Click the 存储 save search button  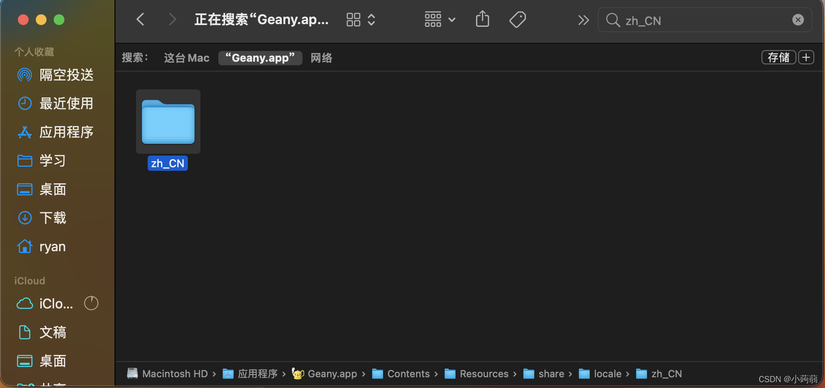pyautogui.click(x=778, y=57)
